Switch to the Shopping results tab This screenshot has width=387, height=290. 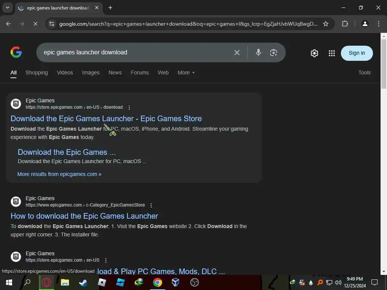(x=37, y=73)
